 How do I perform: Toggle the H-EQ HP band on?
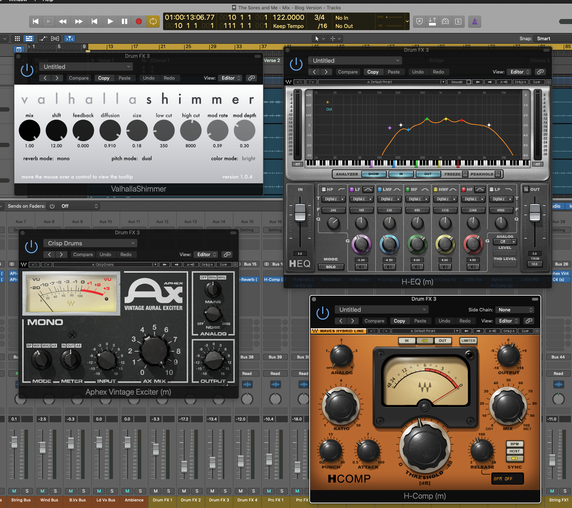pos(324,189)
